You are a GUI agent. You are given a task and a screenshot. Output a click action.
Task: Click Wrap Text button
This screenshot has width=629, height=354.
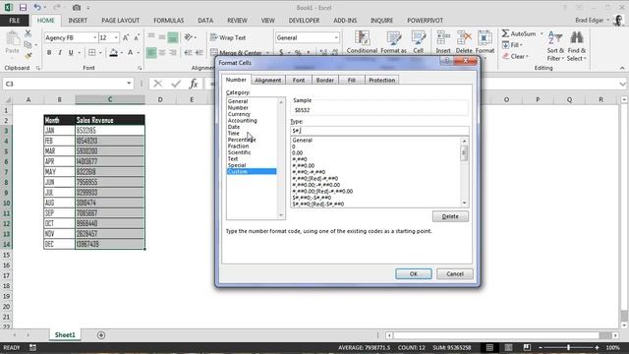coord(228,37)
